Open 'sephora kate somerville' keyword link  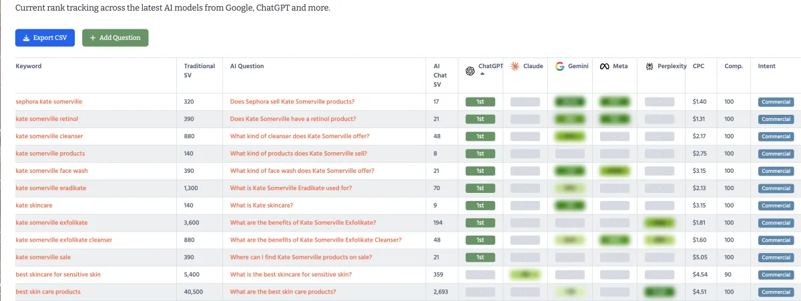49,101
